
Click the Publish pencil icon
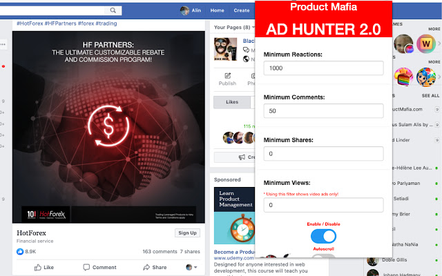point(227,75)
